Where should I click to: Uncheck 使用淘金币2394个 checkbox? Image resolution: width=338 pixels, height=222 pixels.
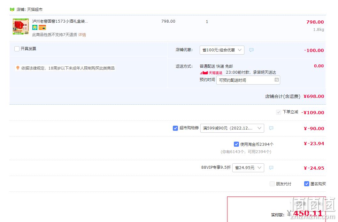pos(236,144)
